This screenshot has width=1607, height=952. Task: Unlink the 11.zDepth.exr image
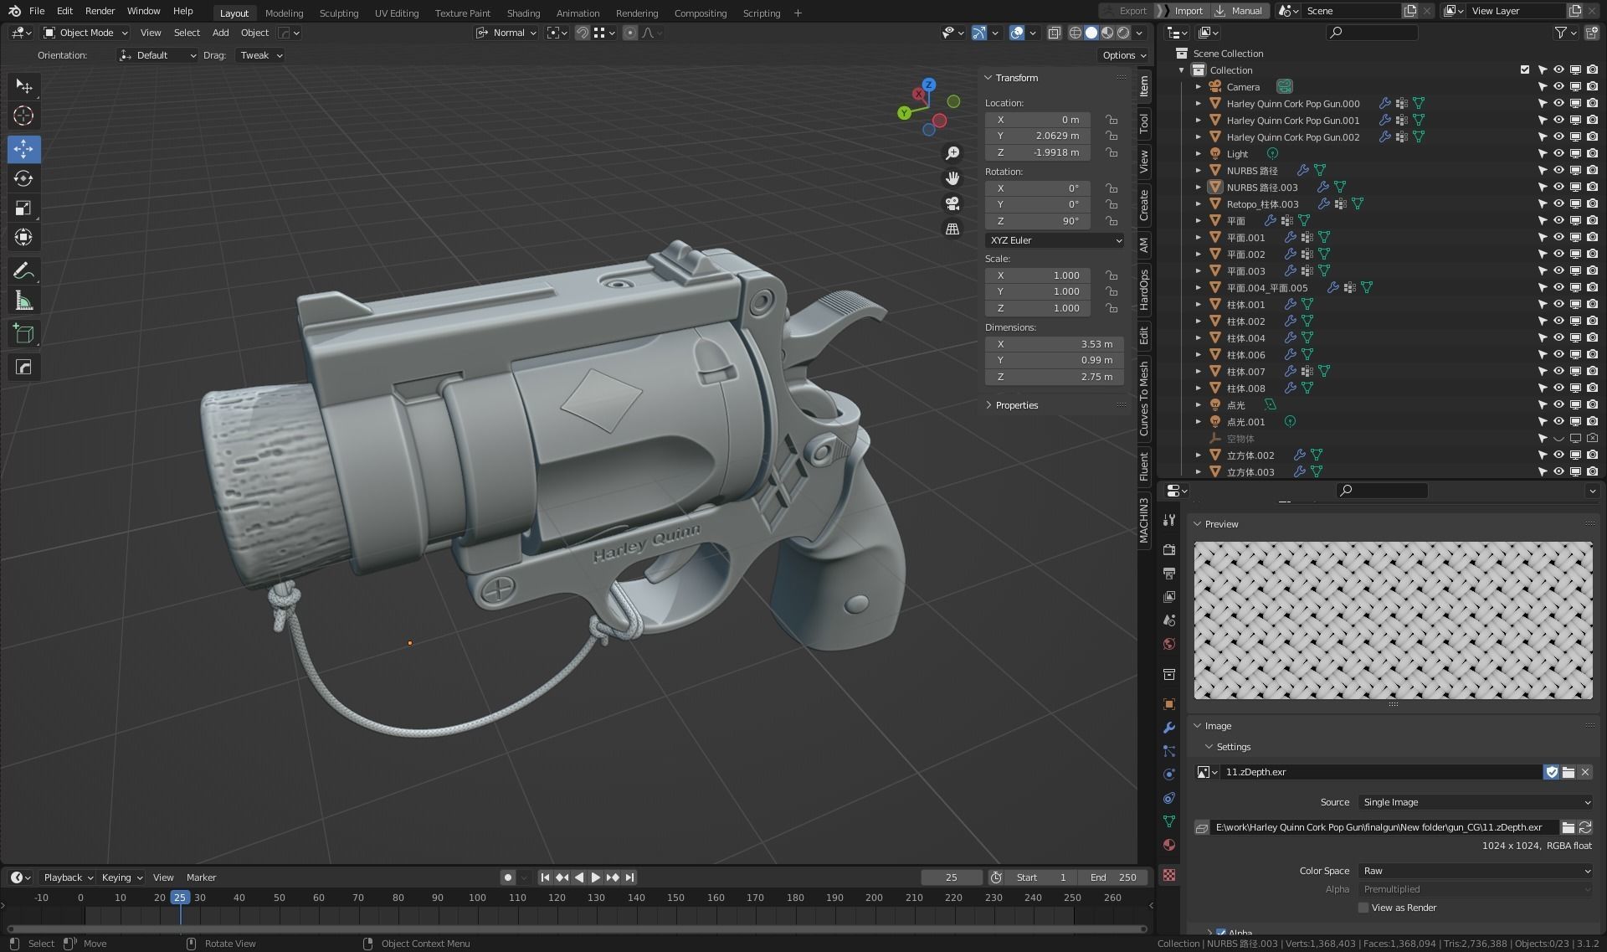pos(1584,772)
